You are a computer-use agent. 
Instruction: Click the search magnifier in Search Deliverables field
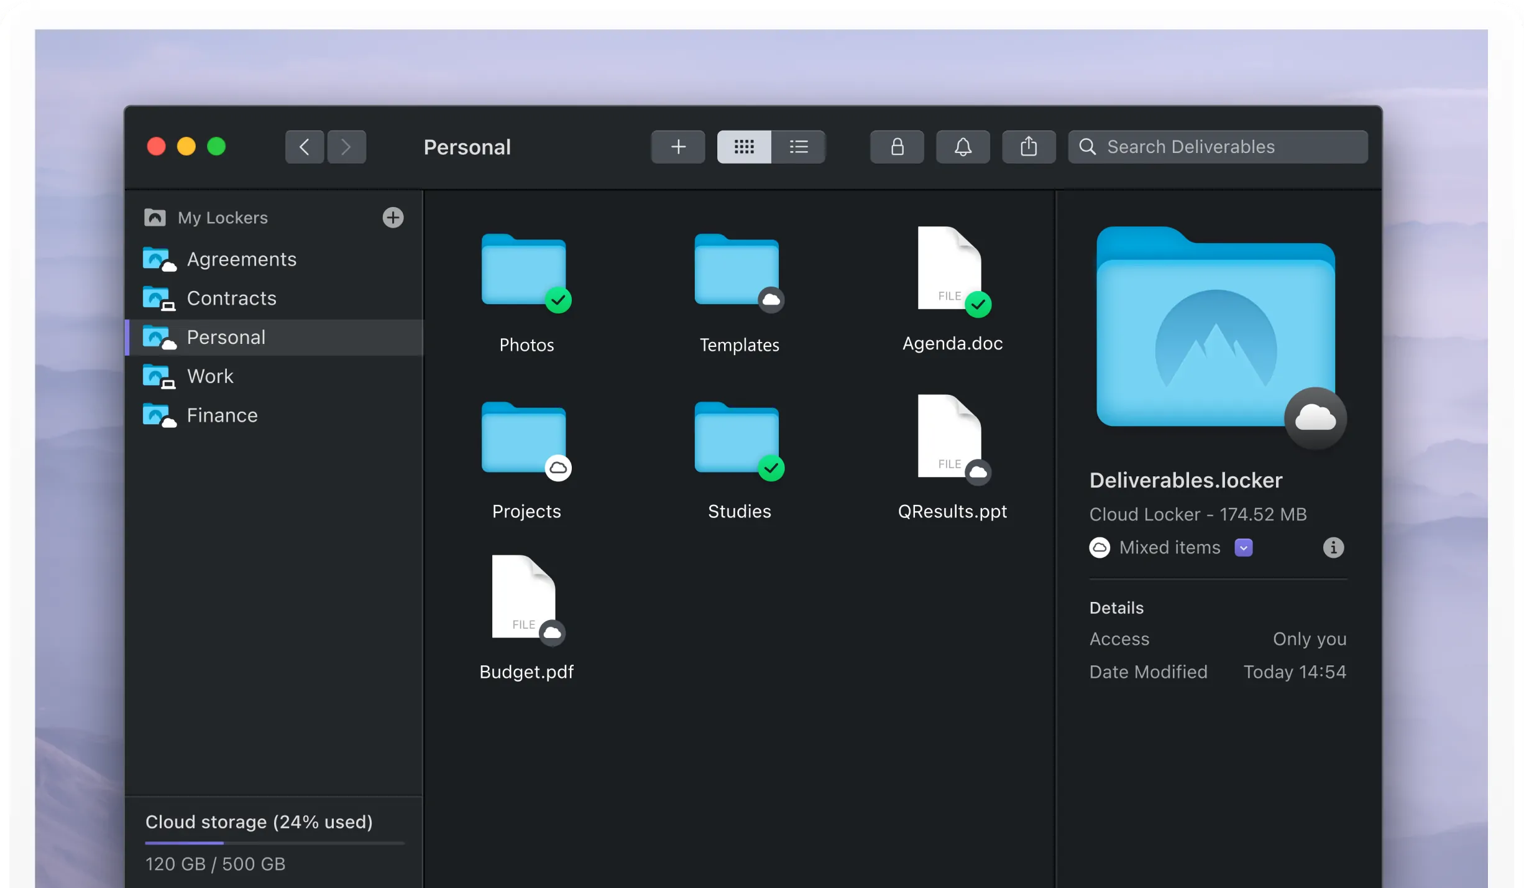click(x=1087, y=147)
